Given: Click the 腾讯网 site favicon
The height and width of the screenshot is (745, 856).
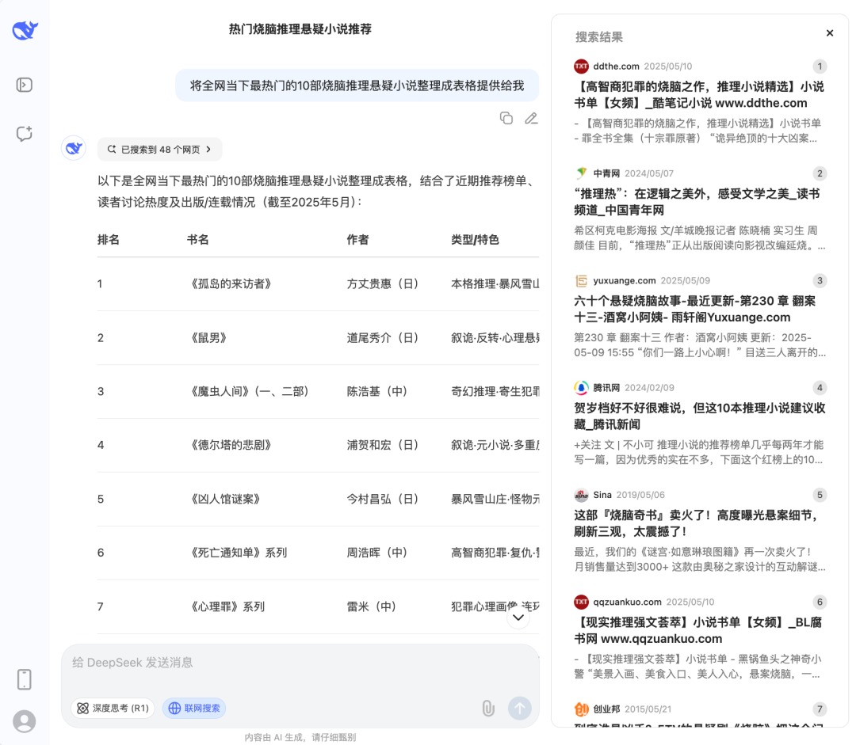Looking at the screenshot, I should [x=582, y=388].
